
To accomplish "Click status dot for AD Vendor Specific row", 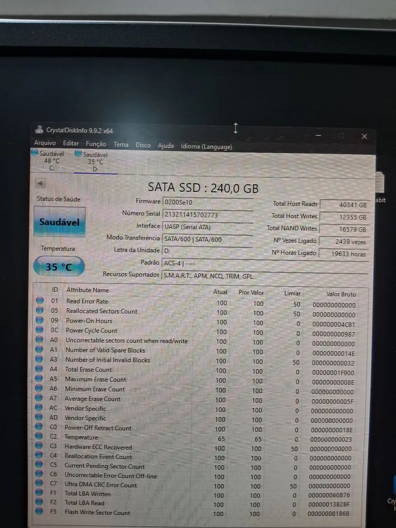I will (39, 417).
